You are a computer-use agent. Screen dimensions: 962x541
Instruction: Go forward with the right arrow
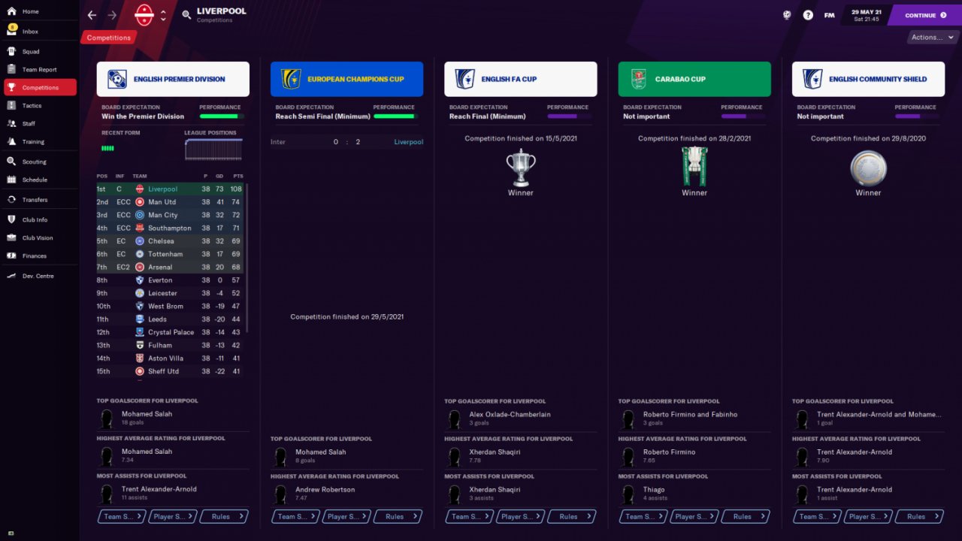(112, 15)
